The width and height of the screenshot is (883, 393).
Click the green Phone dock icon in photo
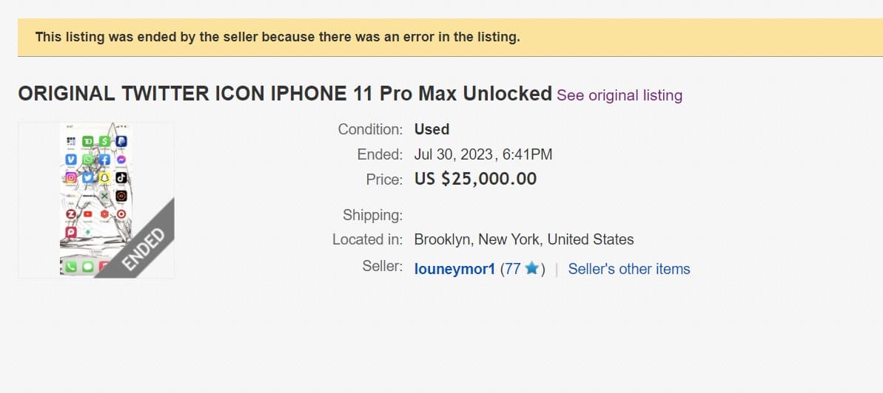pos(72,267)
